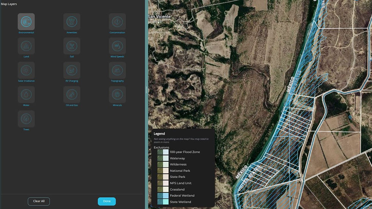This screenshot has height=209, width=372.
Task: Click the National Park legend swatch
Action: 163,171
